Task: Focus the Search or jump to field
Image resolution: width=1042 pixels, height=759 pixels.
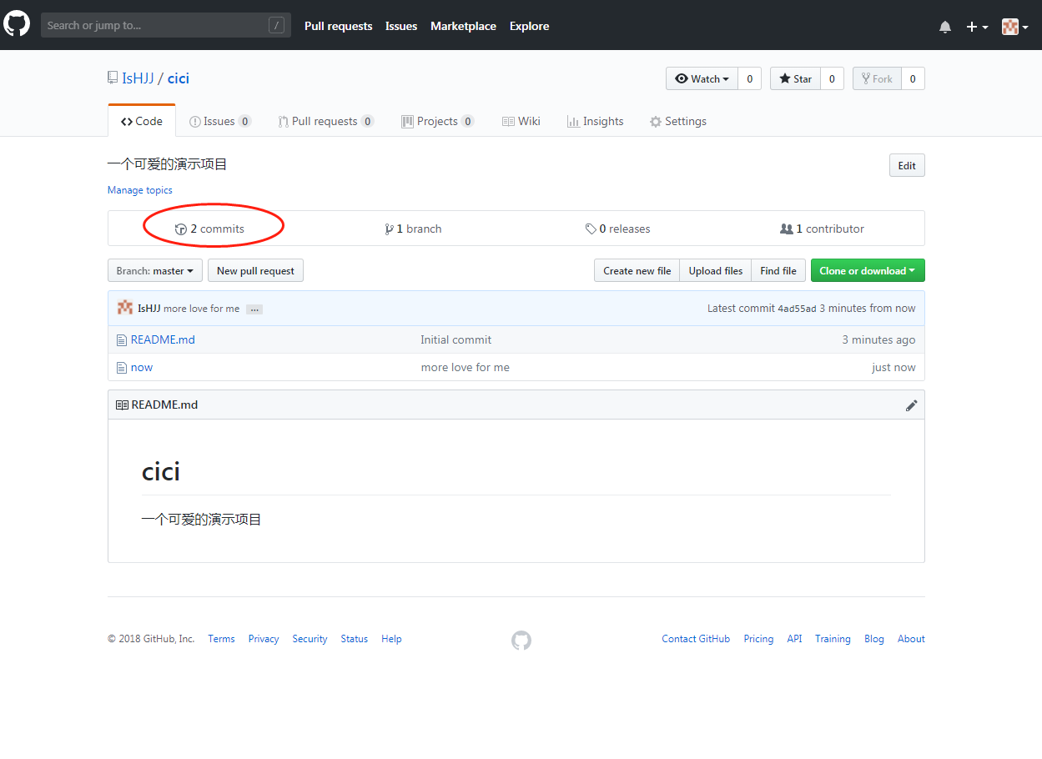Action: 166,25
